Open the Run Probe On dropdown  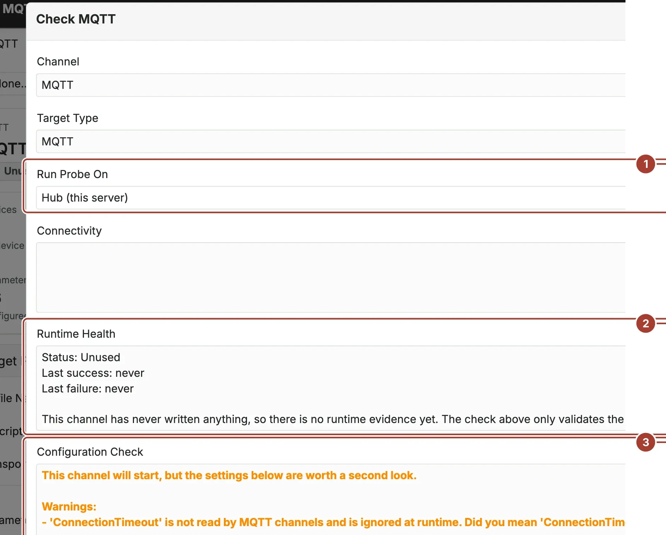click(331, 198)
